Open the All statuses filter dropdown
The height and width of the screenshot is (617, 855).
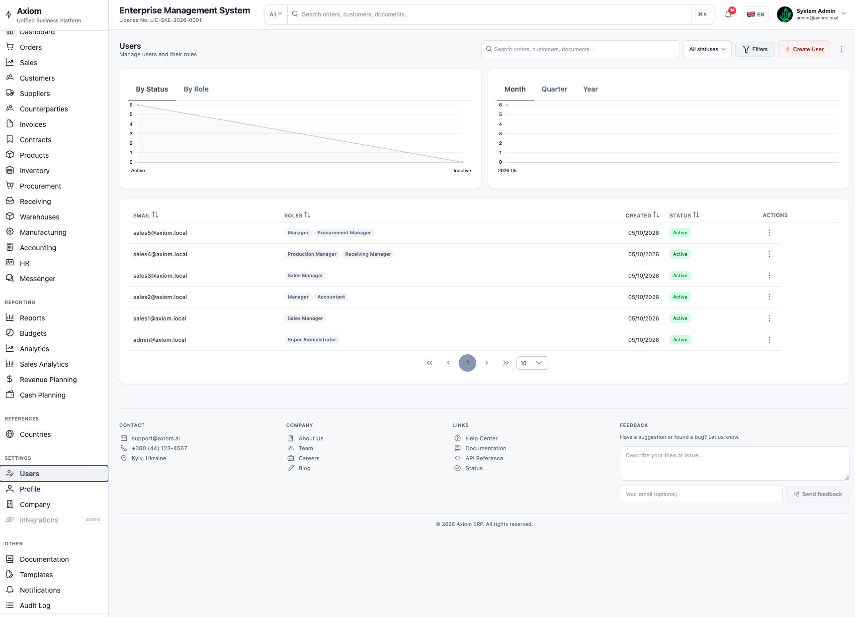tap(707, 49)
